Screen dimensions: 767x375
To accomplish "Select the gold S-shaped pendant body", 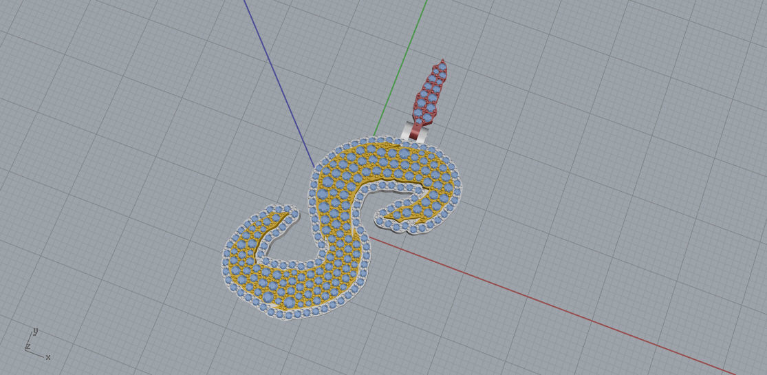I will (x=343, y=228).
